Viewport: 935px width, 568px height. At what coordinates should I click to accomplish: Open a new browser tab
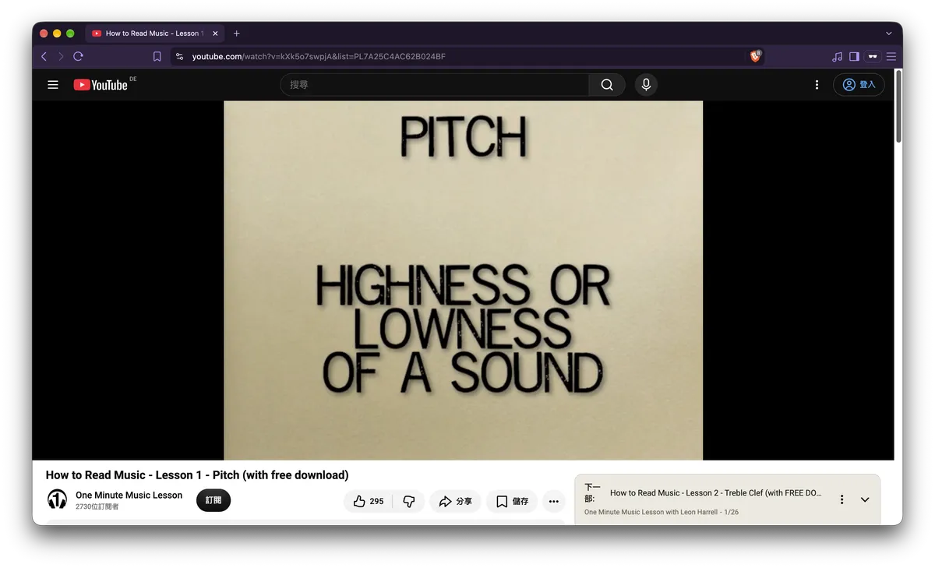237,34
